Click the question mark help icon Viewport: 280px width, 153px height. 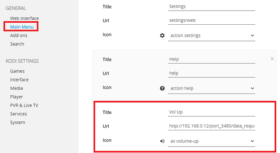(x=162, y=88)
